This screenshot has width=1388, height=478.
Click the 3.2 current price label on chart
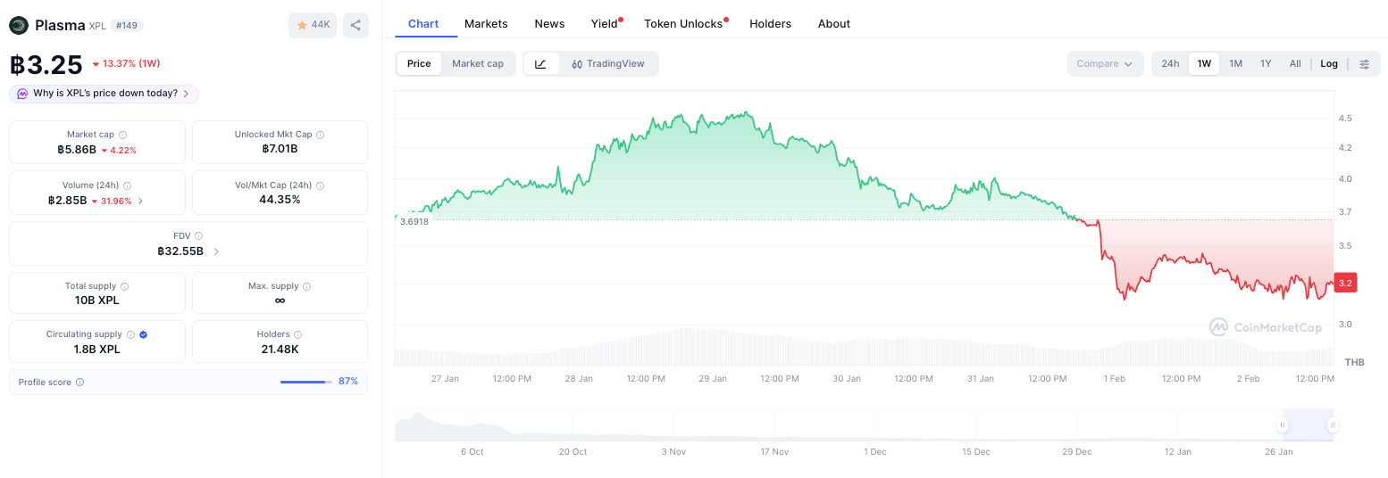point(1345,283)
